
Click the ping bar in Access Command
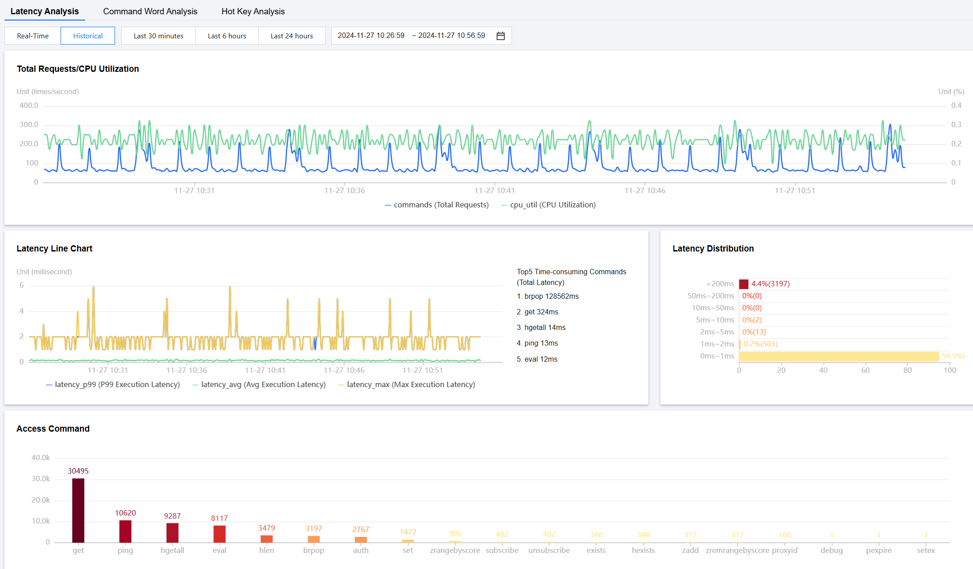[x=125, y=531]
